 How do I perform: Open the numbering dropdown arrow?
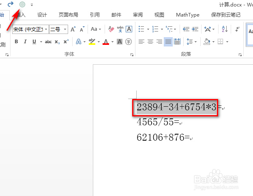[x=162, y=29]
